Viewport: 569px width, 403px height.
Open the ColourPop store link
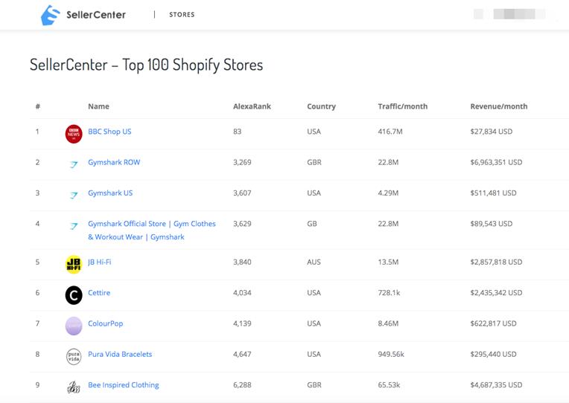tap(105, 323)
